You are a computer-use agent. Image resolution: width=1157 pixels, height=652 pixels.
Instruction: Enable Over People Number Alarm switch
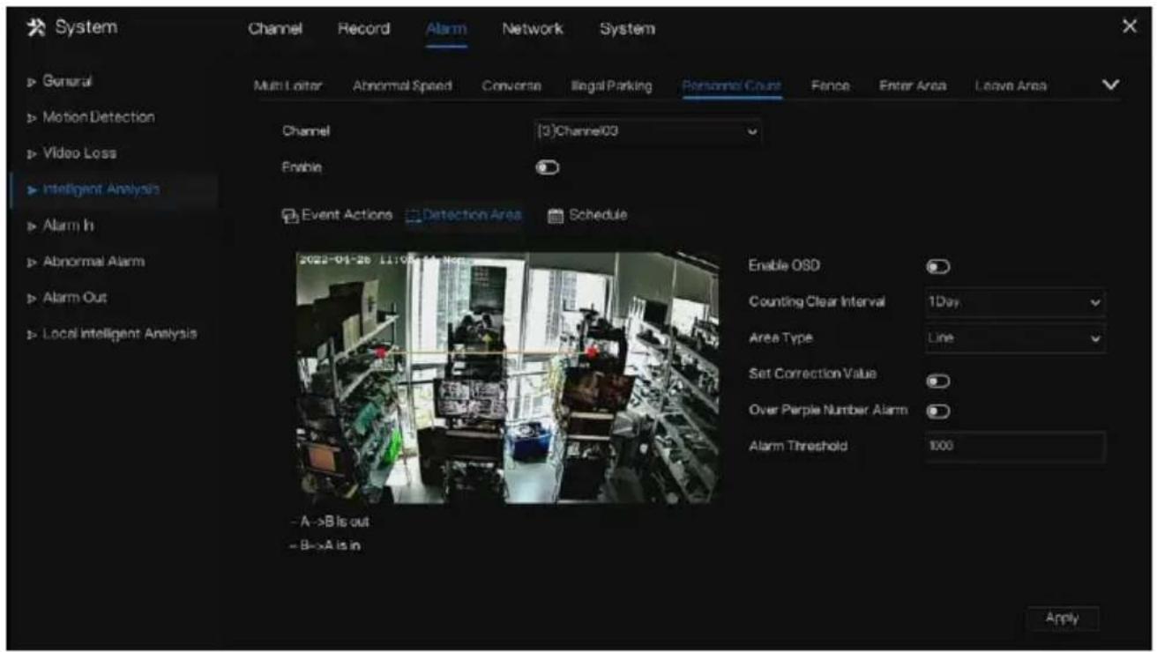pos(937,411)
